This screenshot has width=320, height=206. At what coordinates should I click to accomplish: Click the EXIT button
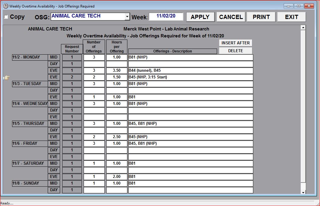coord(291,17)
